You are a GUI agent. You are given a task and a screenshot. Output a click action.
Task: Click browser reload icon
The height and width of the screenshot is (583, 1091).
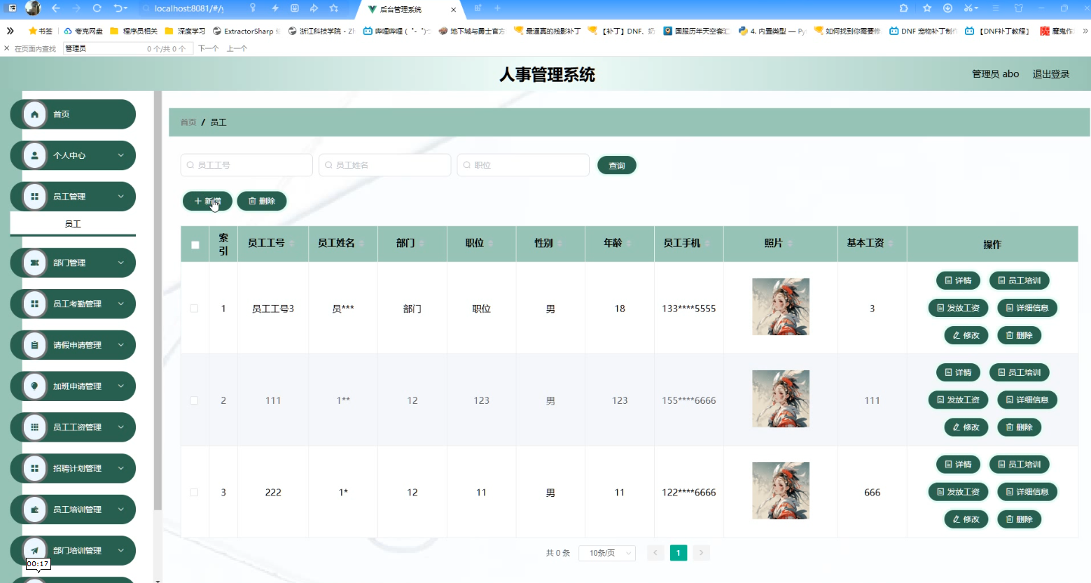pos(97,8)
